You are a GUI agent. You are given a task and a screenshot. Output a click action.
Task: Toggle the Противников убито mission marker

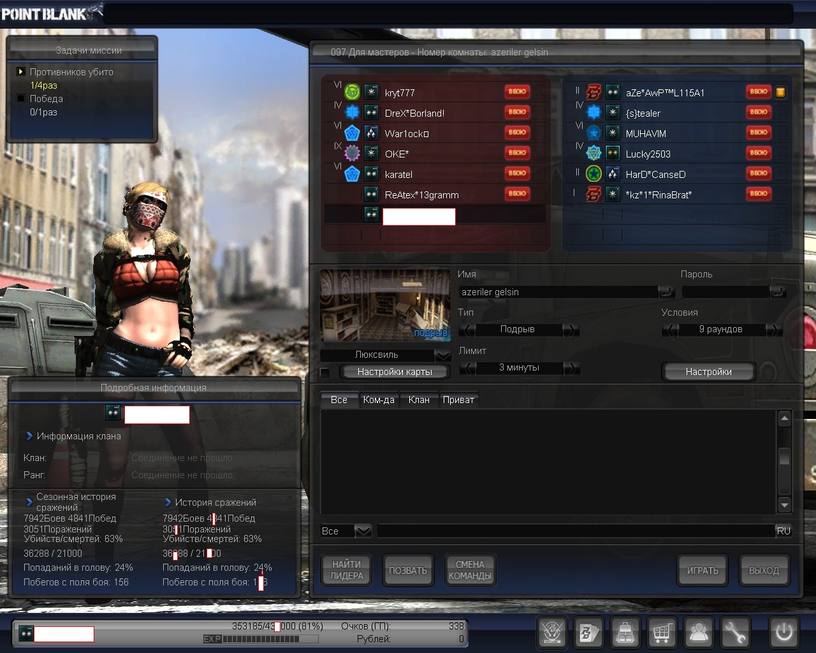(21, 72)
